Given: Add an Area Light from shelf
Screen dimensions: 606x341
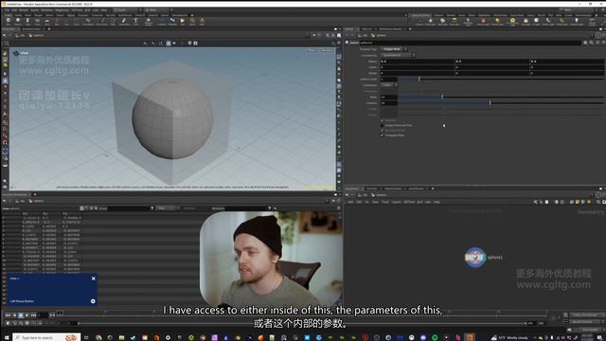Looking at the screenshot, I should pos(454,22).
